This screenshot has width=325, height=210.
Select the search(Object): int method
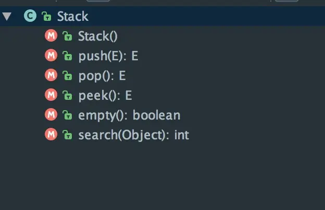point(133,135)
